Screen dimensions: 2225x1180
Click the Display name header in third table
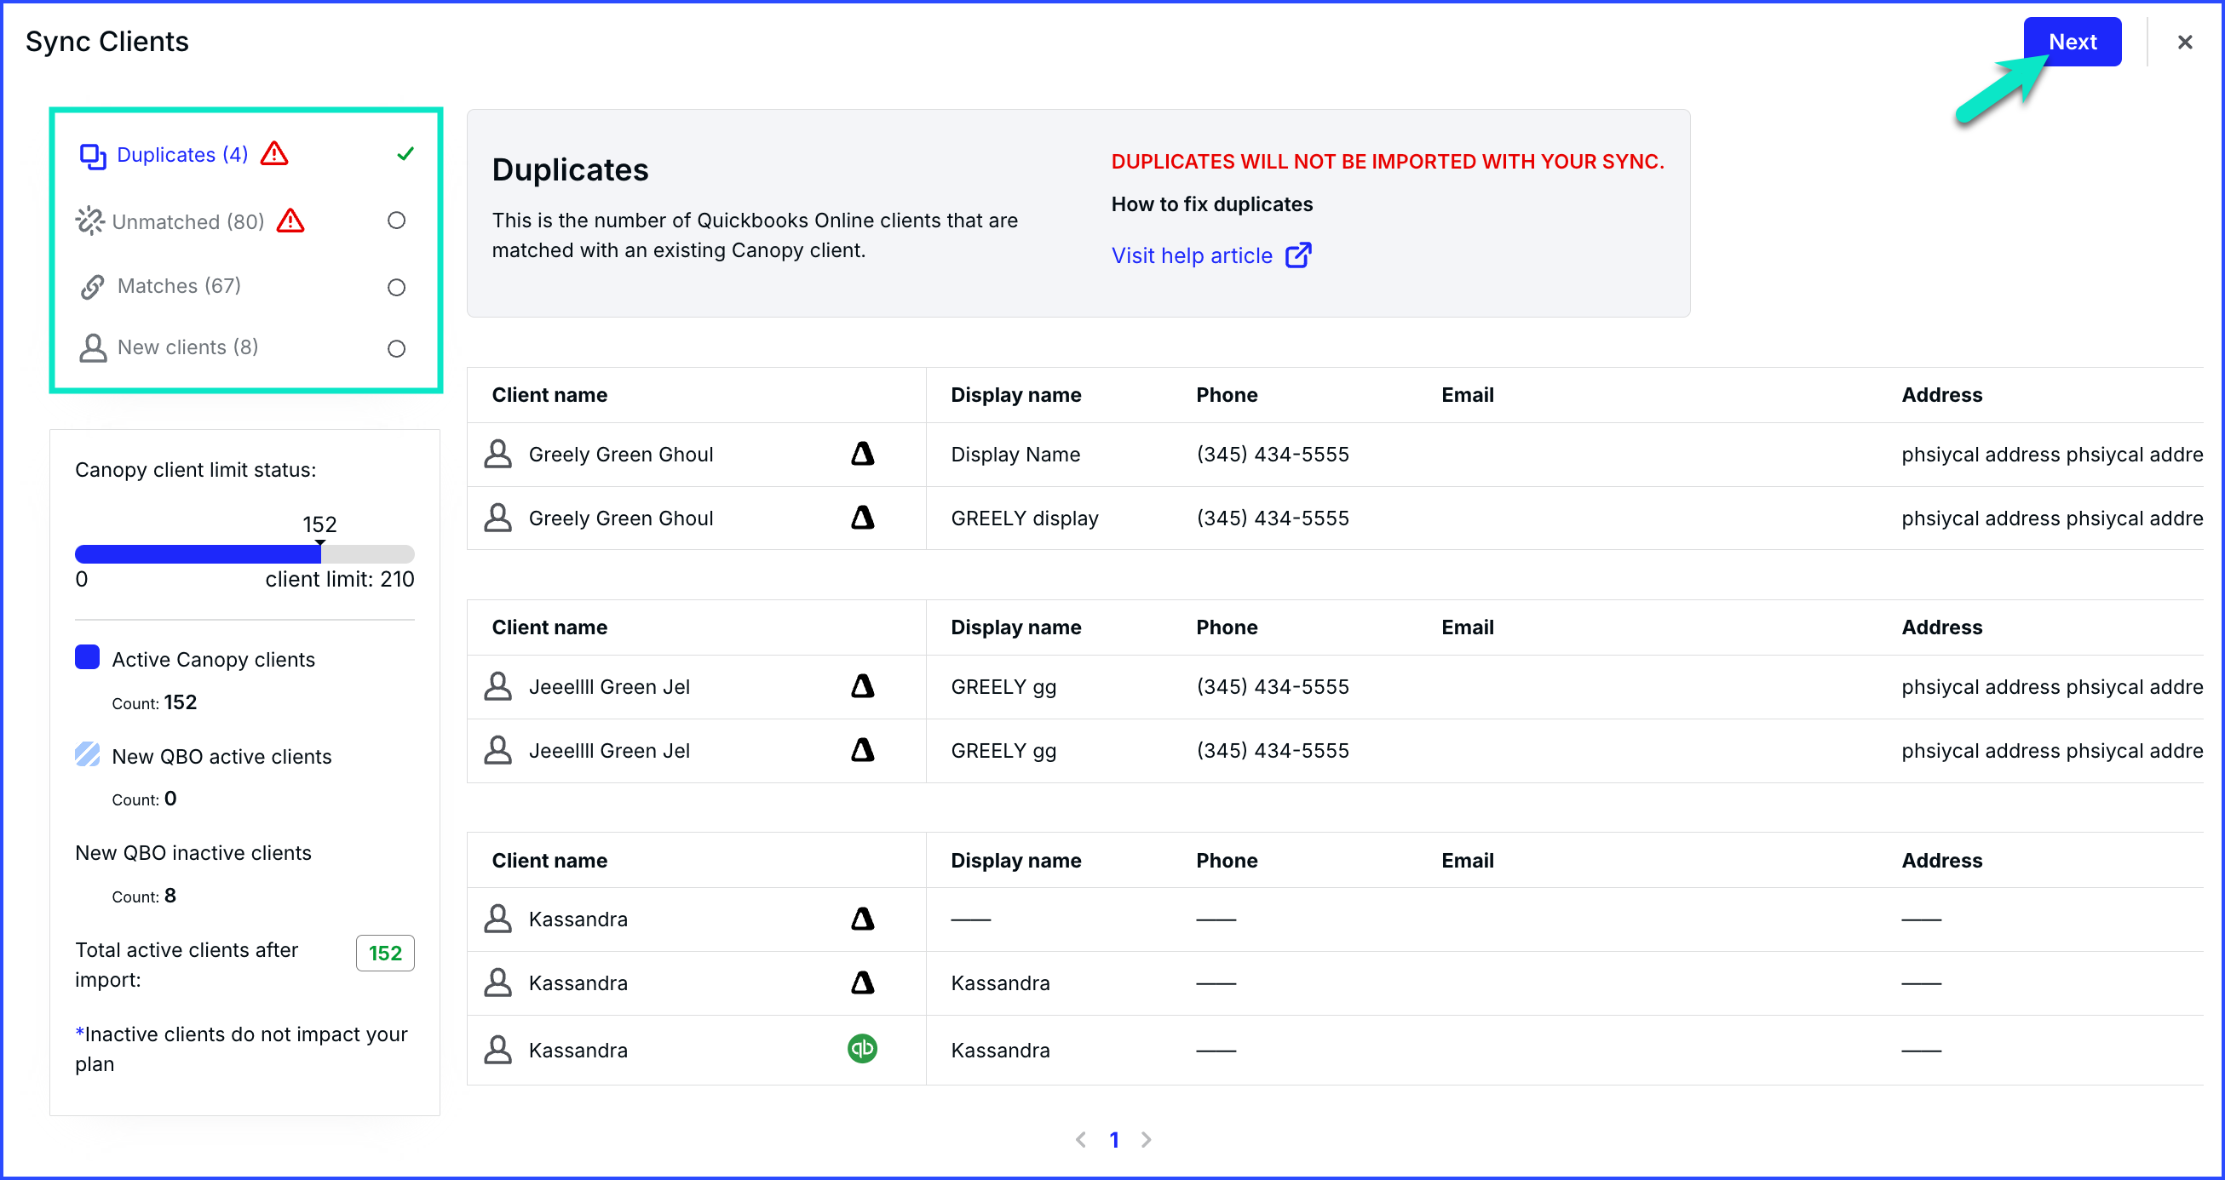tap(1015, 862)
